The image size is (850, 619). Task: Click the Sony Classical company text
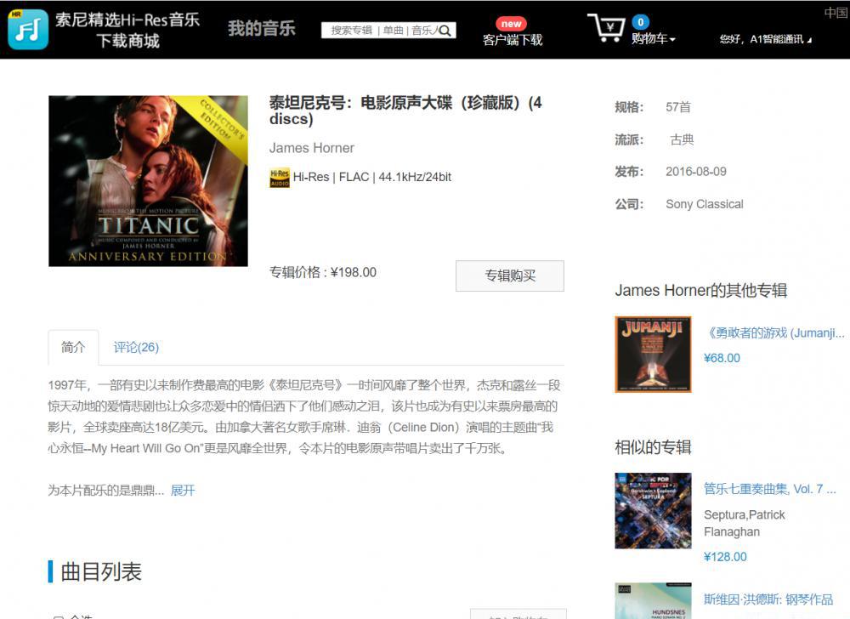(704, 204)
